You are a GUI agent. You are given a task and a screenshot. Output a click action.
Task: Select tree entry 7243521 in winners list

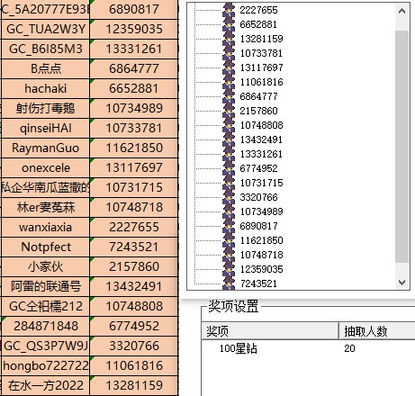[x=258, y=283]
